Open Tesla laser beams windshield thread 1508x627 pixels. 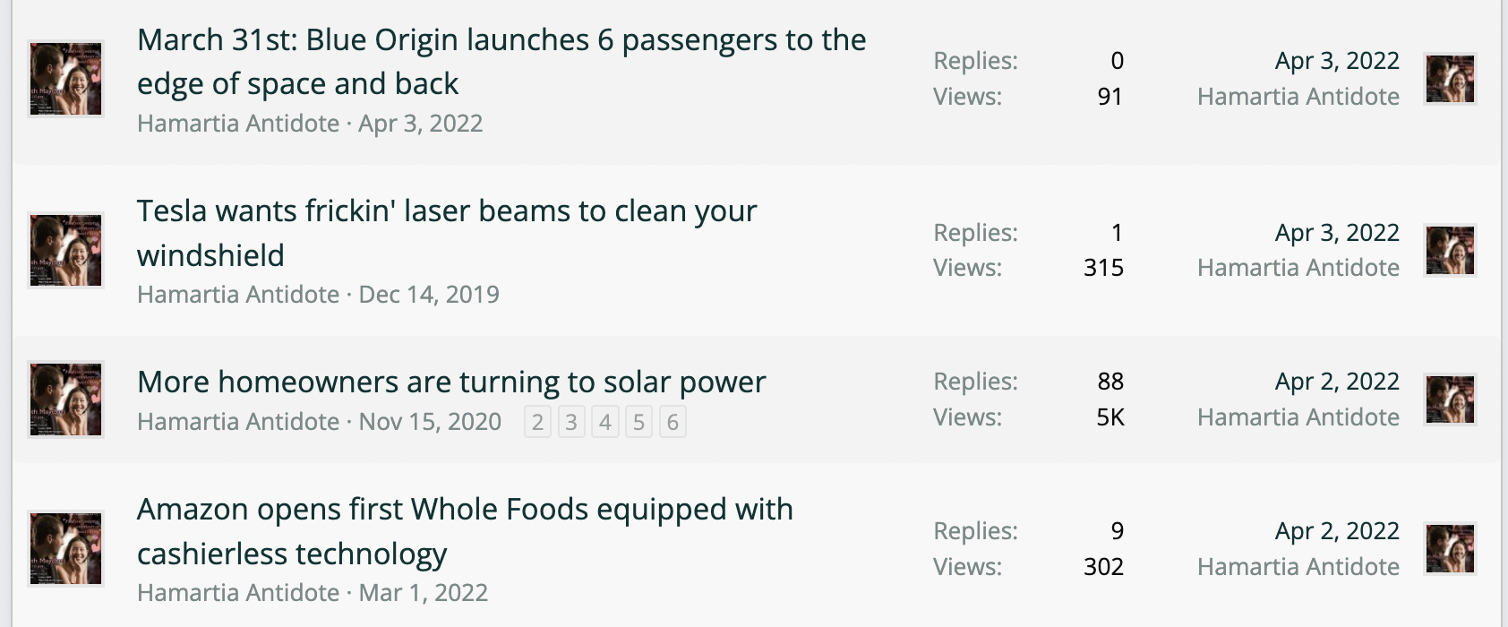[x=447, y=233]
